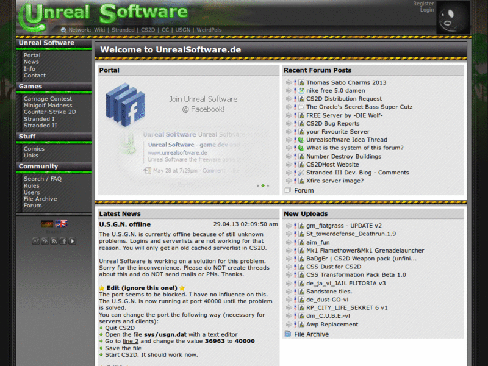Open Minigolf Madness under Games
The image size is (488, 366).
coord(48,106)
